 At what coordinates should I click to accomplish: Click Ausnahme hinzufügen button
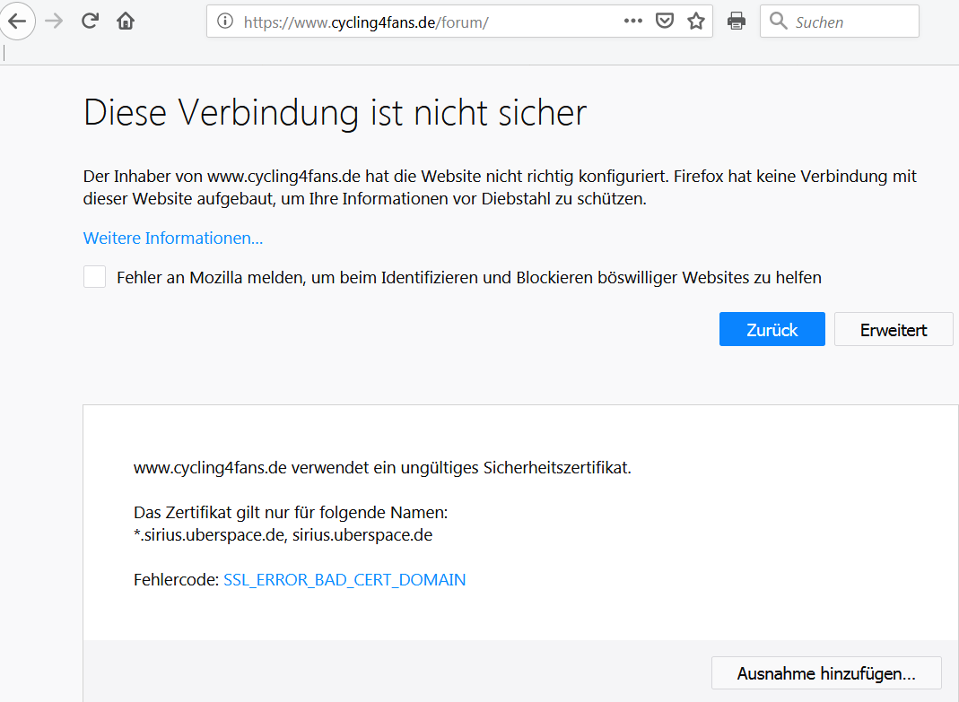(825, 673)
